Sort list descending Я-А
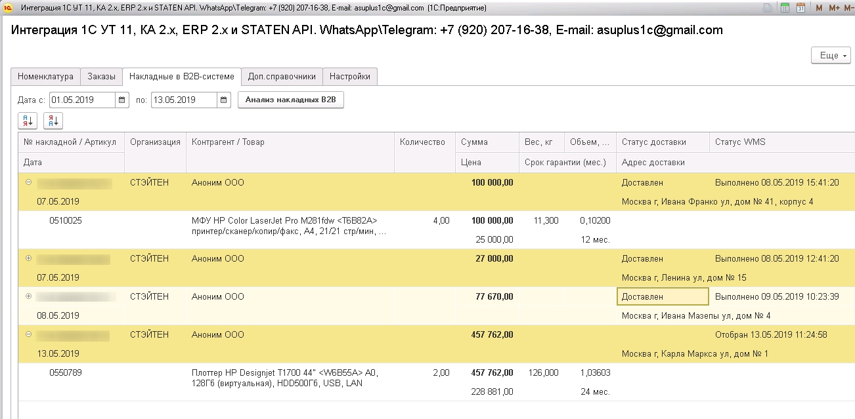855x419 pixels. pos(53,121)
